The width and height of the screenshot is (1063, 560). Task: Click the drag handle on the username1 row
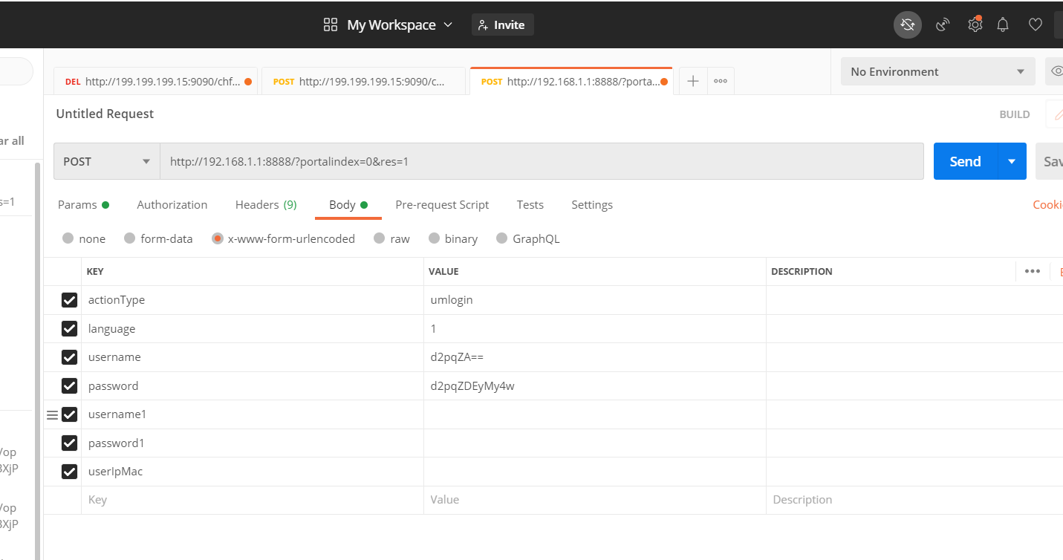52,414
